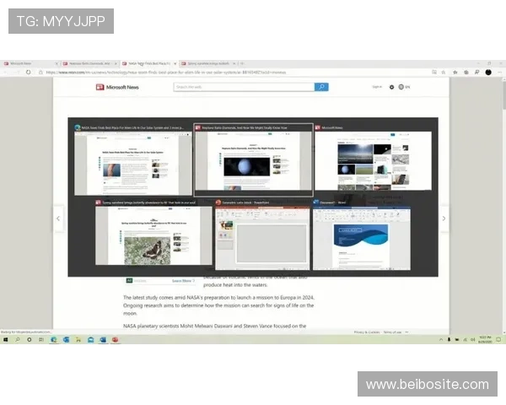
Task: Open the user profile avatar in toolbar
Action: click(x=488, y=72)
